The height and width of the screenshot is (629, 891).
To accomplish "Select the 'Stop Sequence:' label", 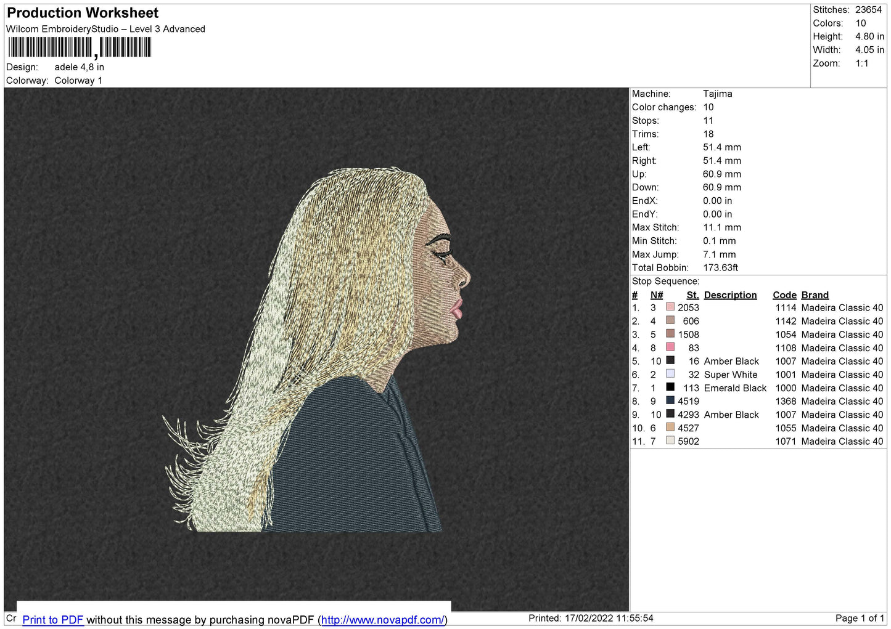I will tap(665, 281).
